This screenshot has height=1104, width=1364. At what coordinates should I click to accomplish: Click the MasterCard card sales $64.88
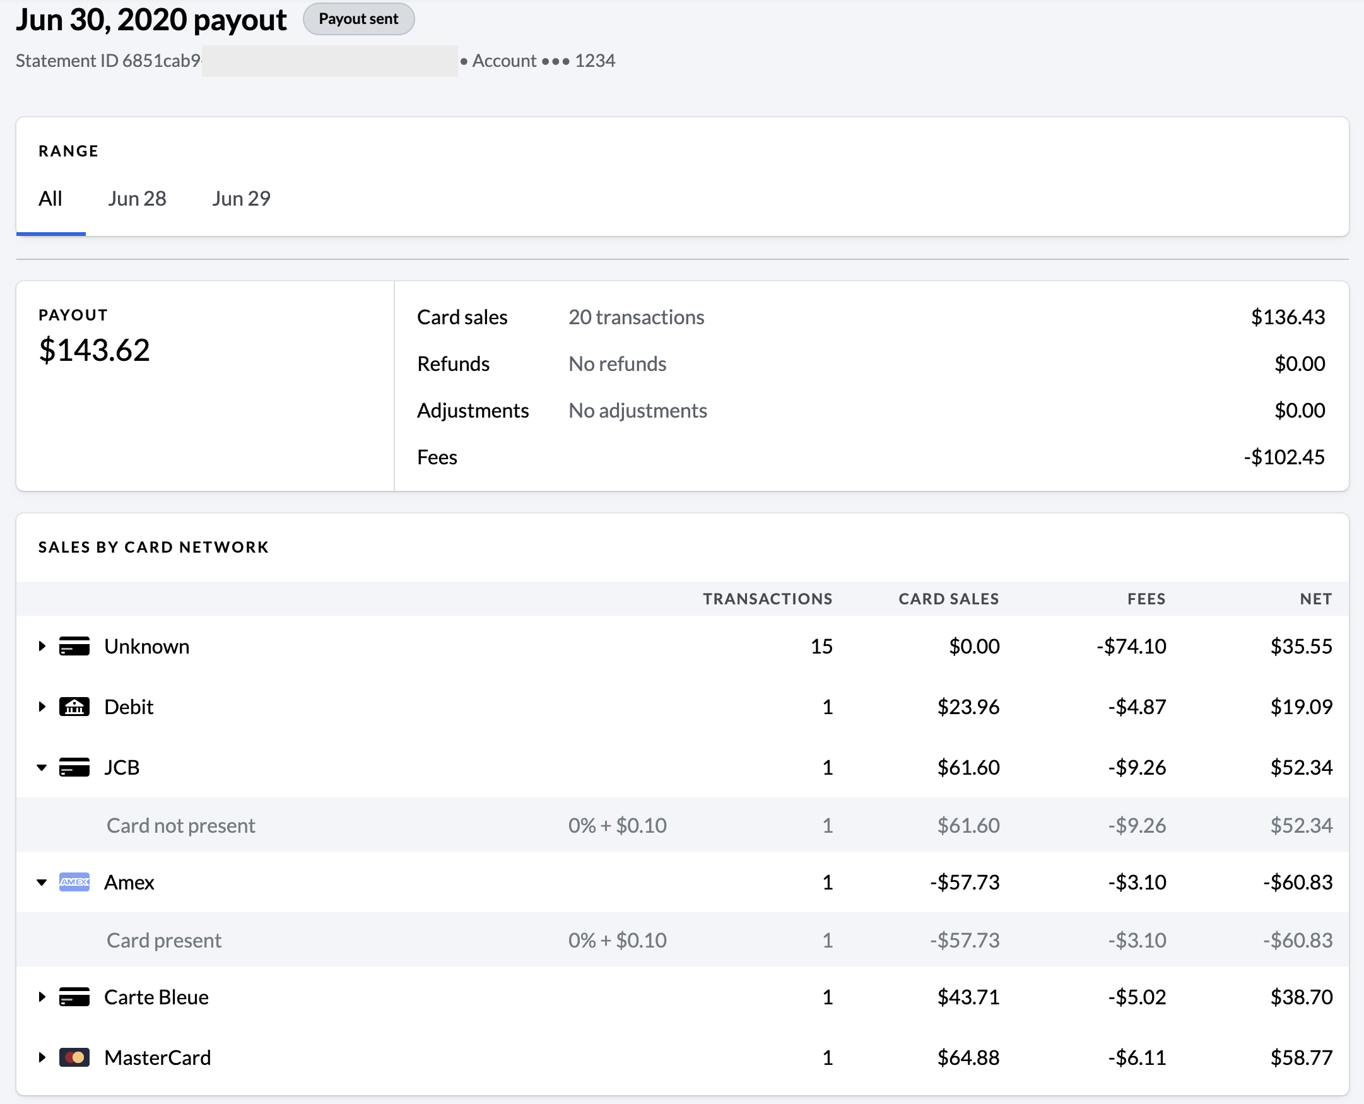pyautogui.click(x=968, y=1057)
